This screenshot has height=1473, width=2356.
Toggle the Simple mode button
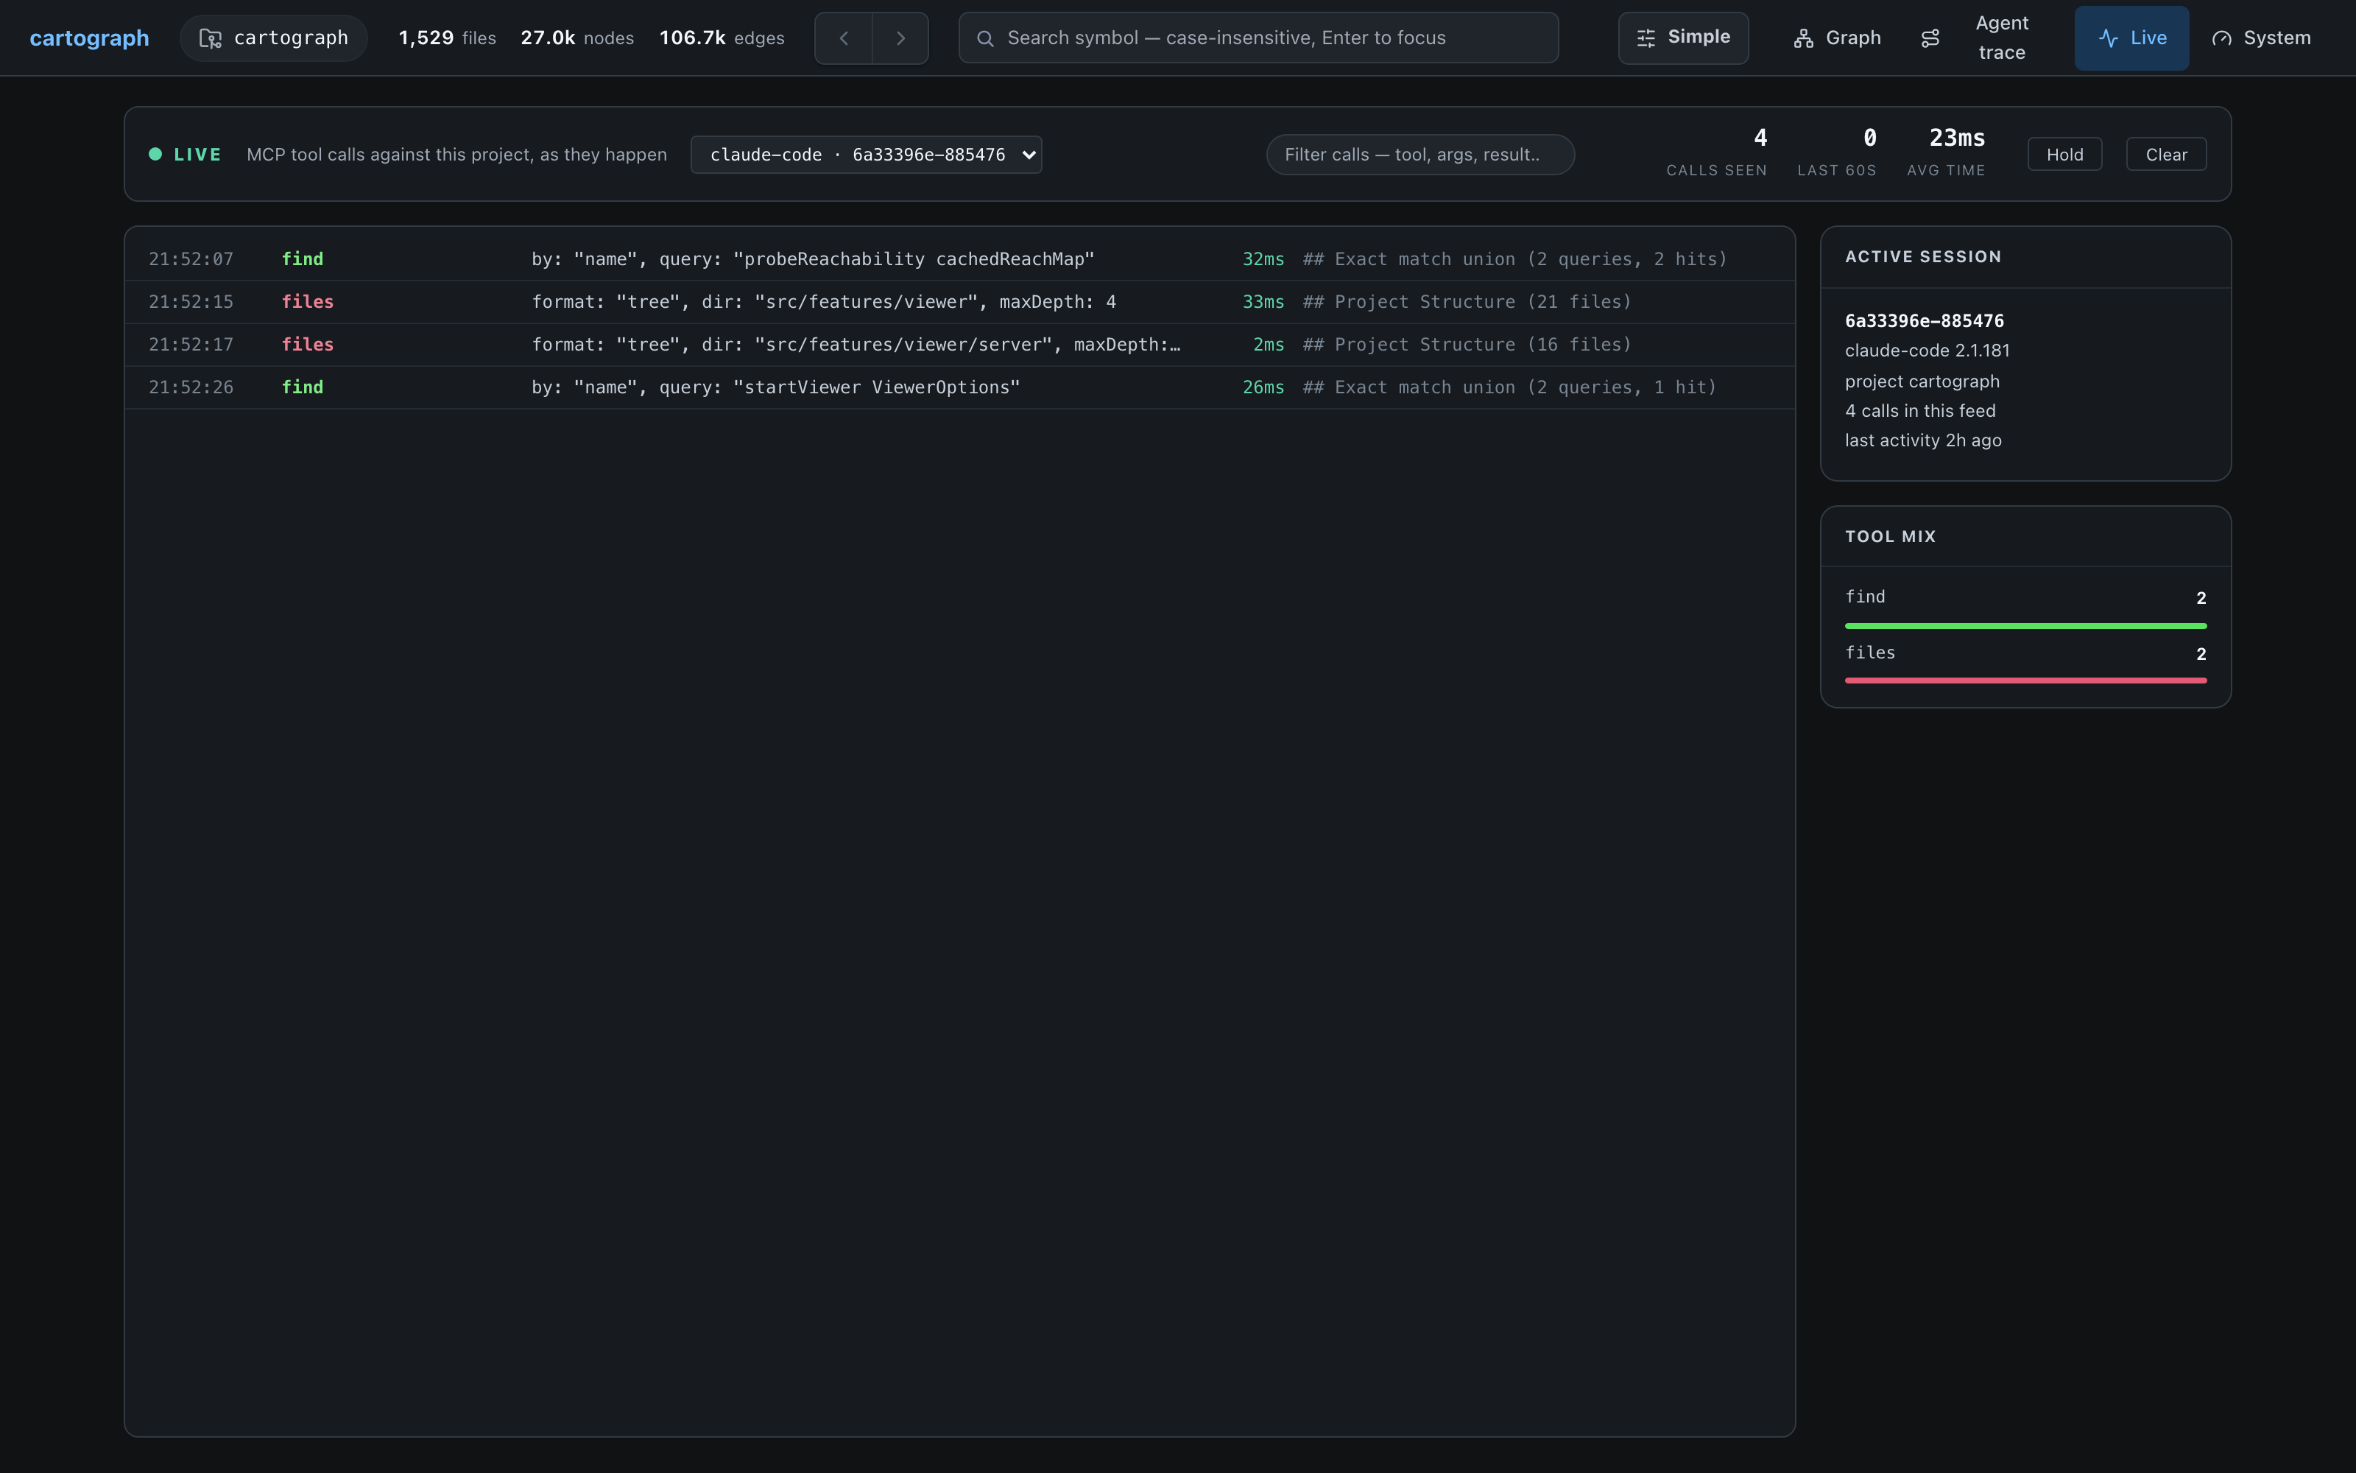(1683, 38)
